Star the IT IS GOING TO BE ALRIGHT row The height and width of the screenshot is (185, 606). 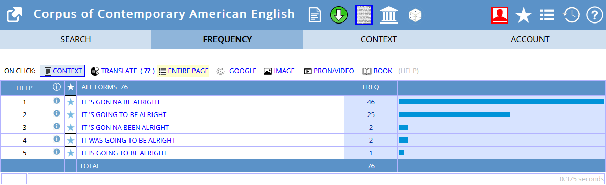pos(70,153)
